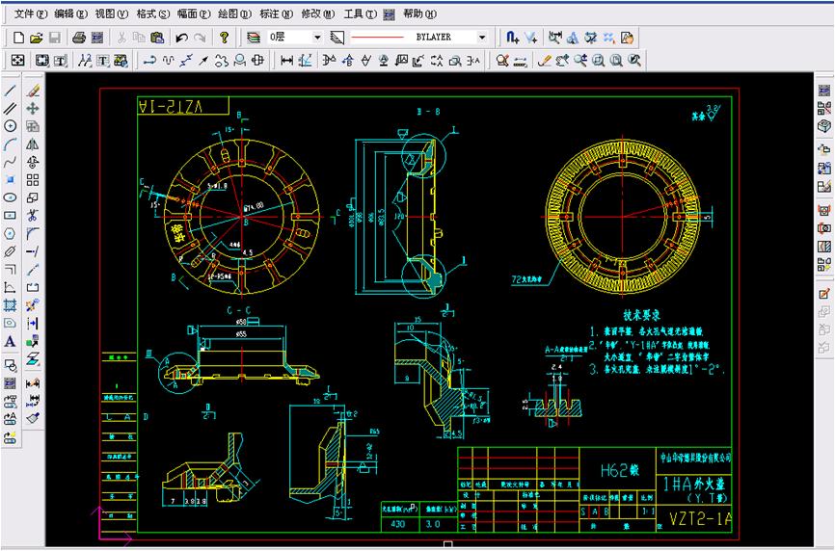
Task: Undo the last action
Action: 181,38
